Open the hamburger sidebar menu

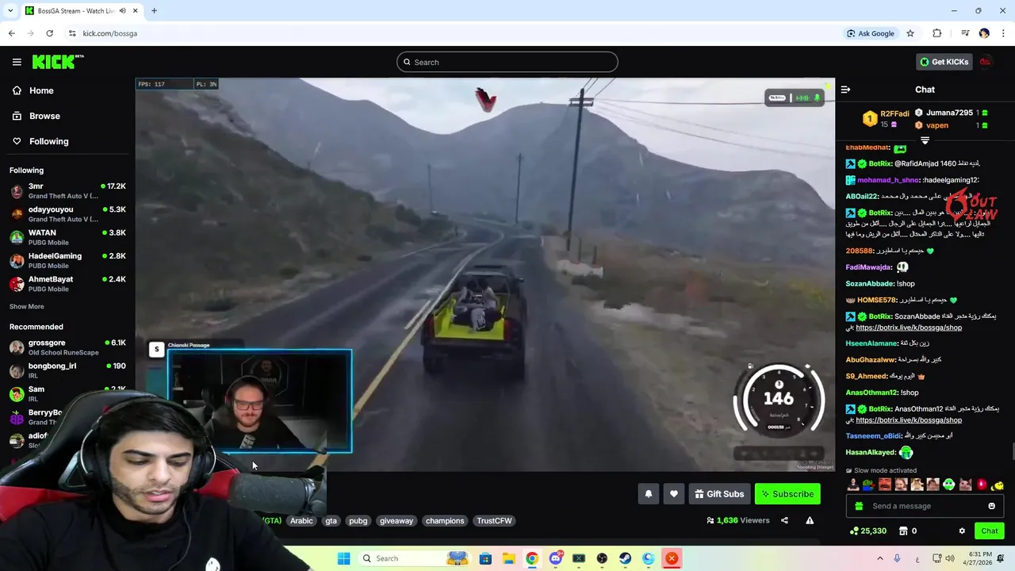pos(17,62)
